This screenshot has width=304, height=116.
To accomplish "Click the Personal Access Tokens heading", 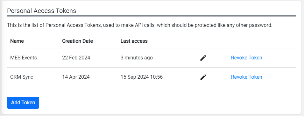I will click(x=41, y=11).
